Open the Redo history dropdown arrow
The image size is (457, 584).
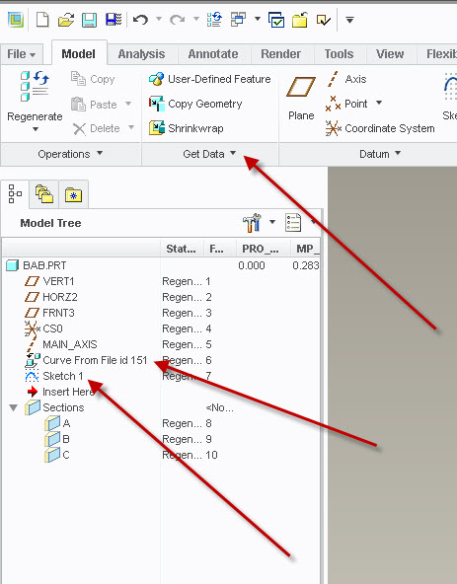[195, 19]
